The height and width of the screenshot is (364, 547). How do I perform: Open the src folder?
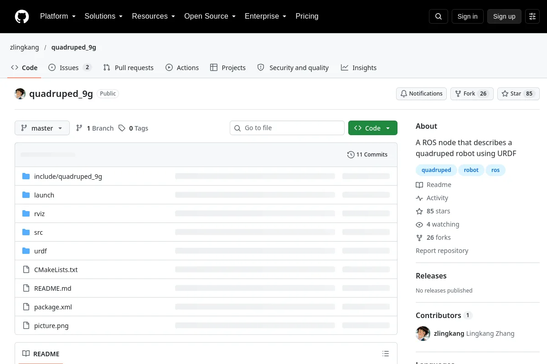38,233
